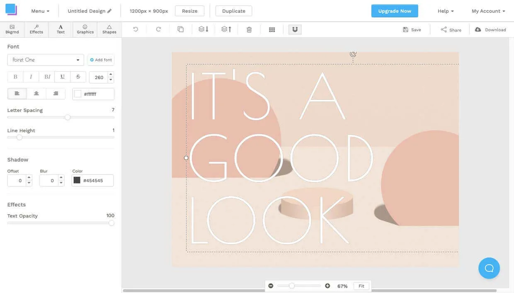Zoom in with the plus icon

(x=327, y=286)
